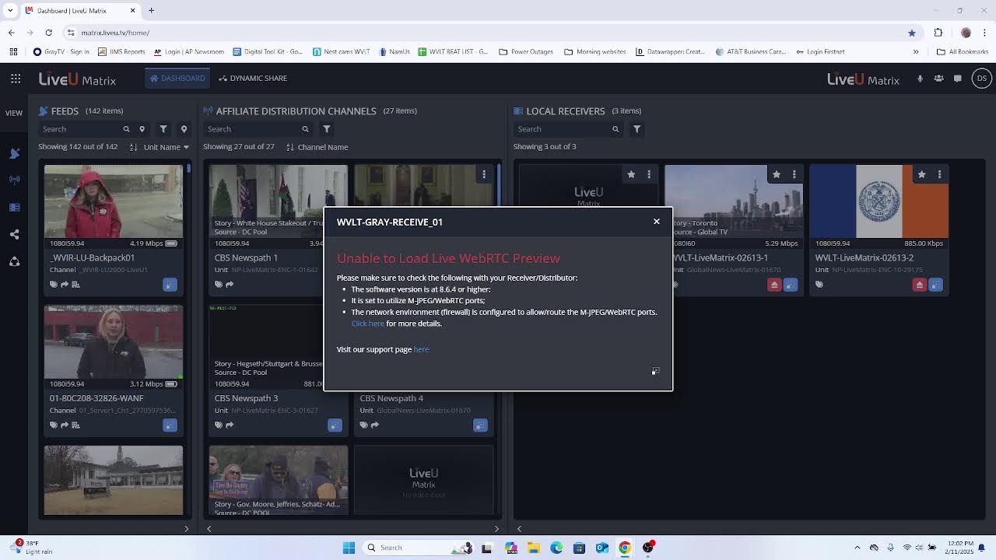This screenshot has width=996, height=560.
Task: Open the 'Click here' details link
Action: coord(367,324)
